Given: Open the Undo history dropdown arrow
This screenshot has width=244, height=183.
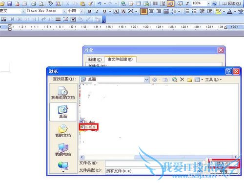Looking at the screenshot, I should [x=105, y=3].
